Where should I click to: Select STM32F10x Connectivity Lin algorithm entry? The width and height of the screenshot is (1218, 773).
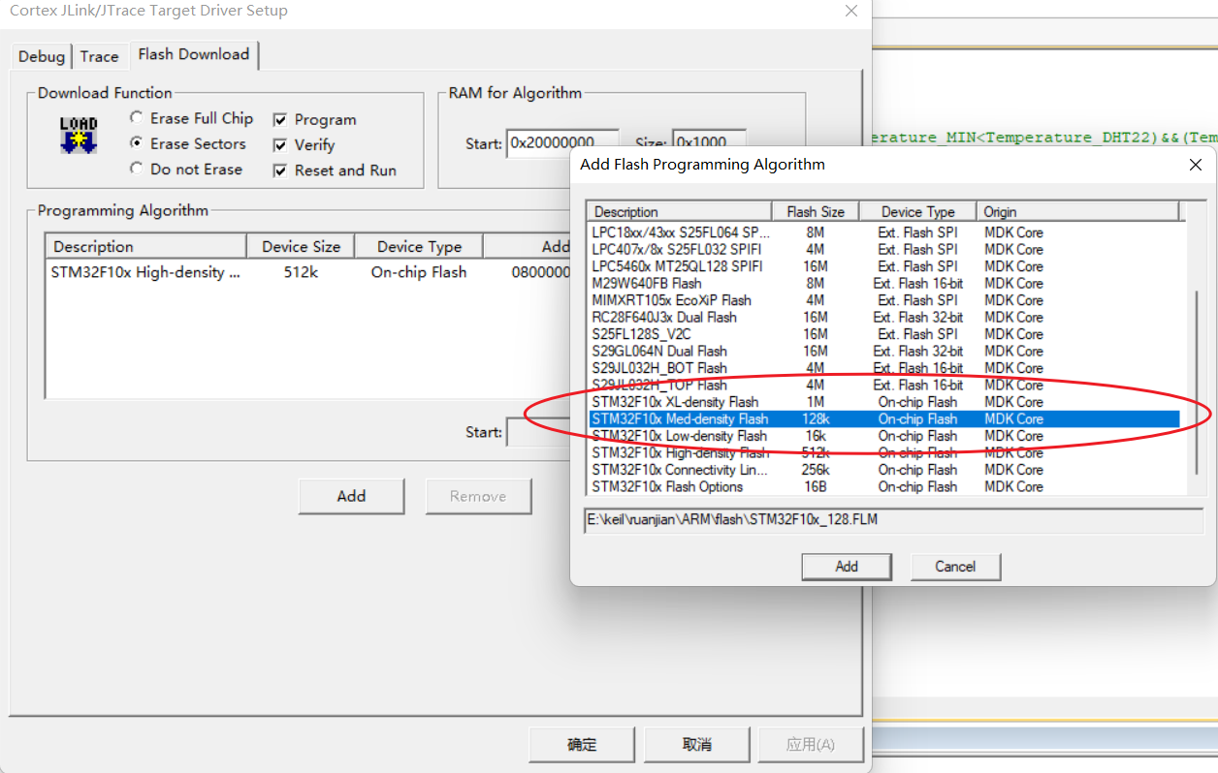coord(679,470)
